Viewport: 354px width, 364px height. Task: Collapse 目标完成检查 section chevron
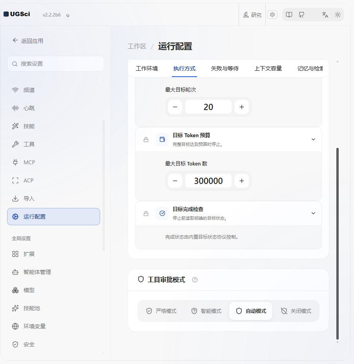[313, 213]
